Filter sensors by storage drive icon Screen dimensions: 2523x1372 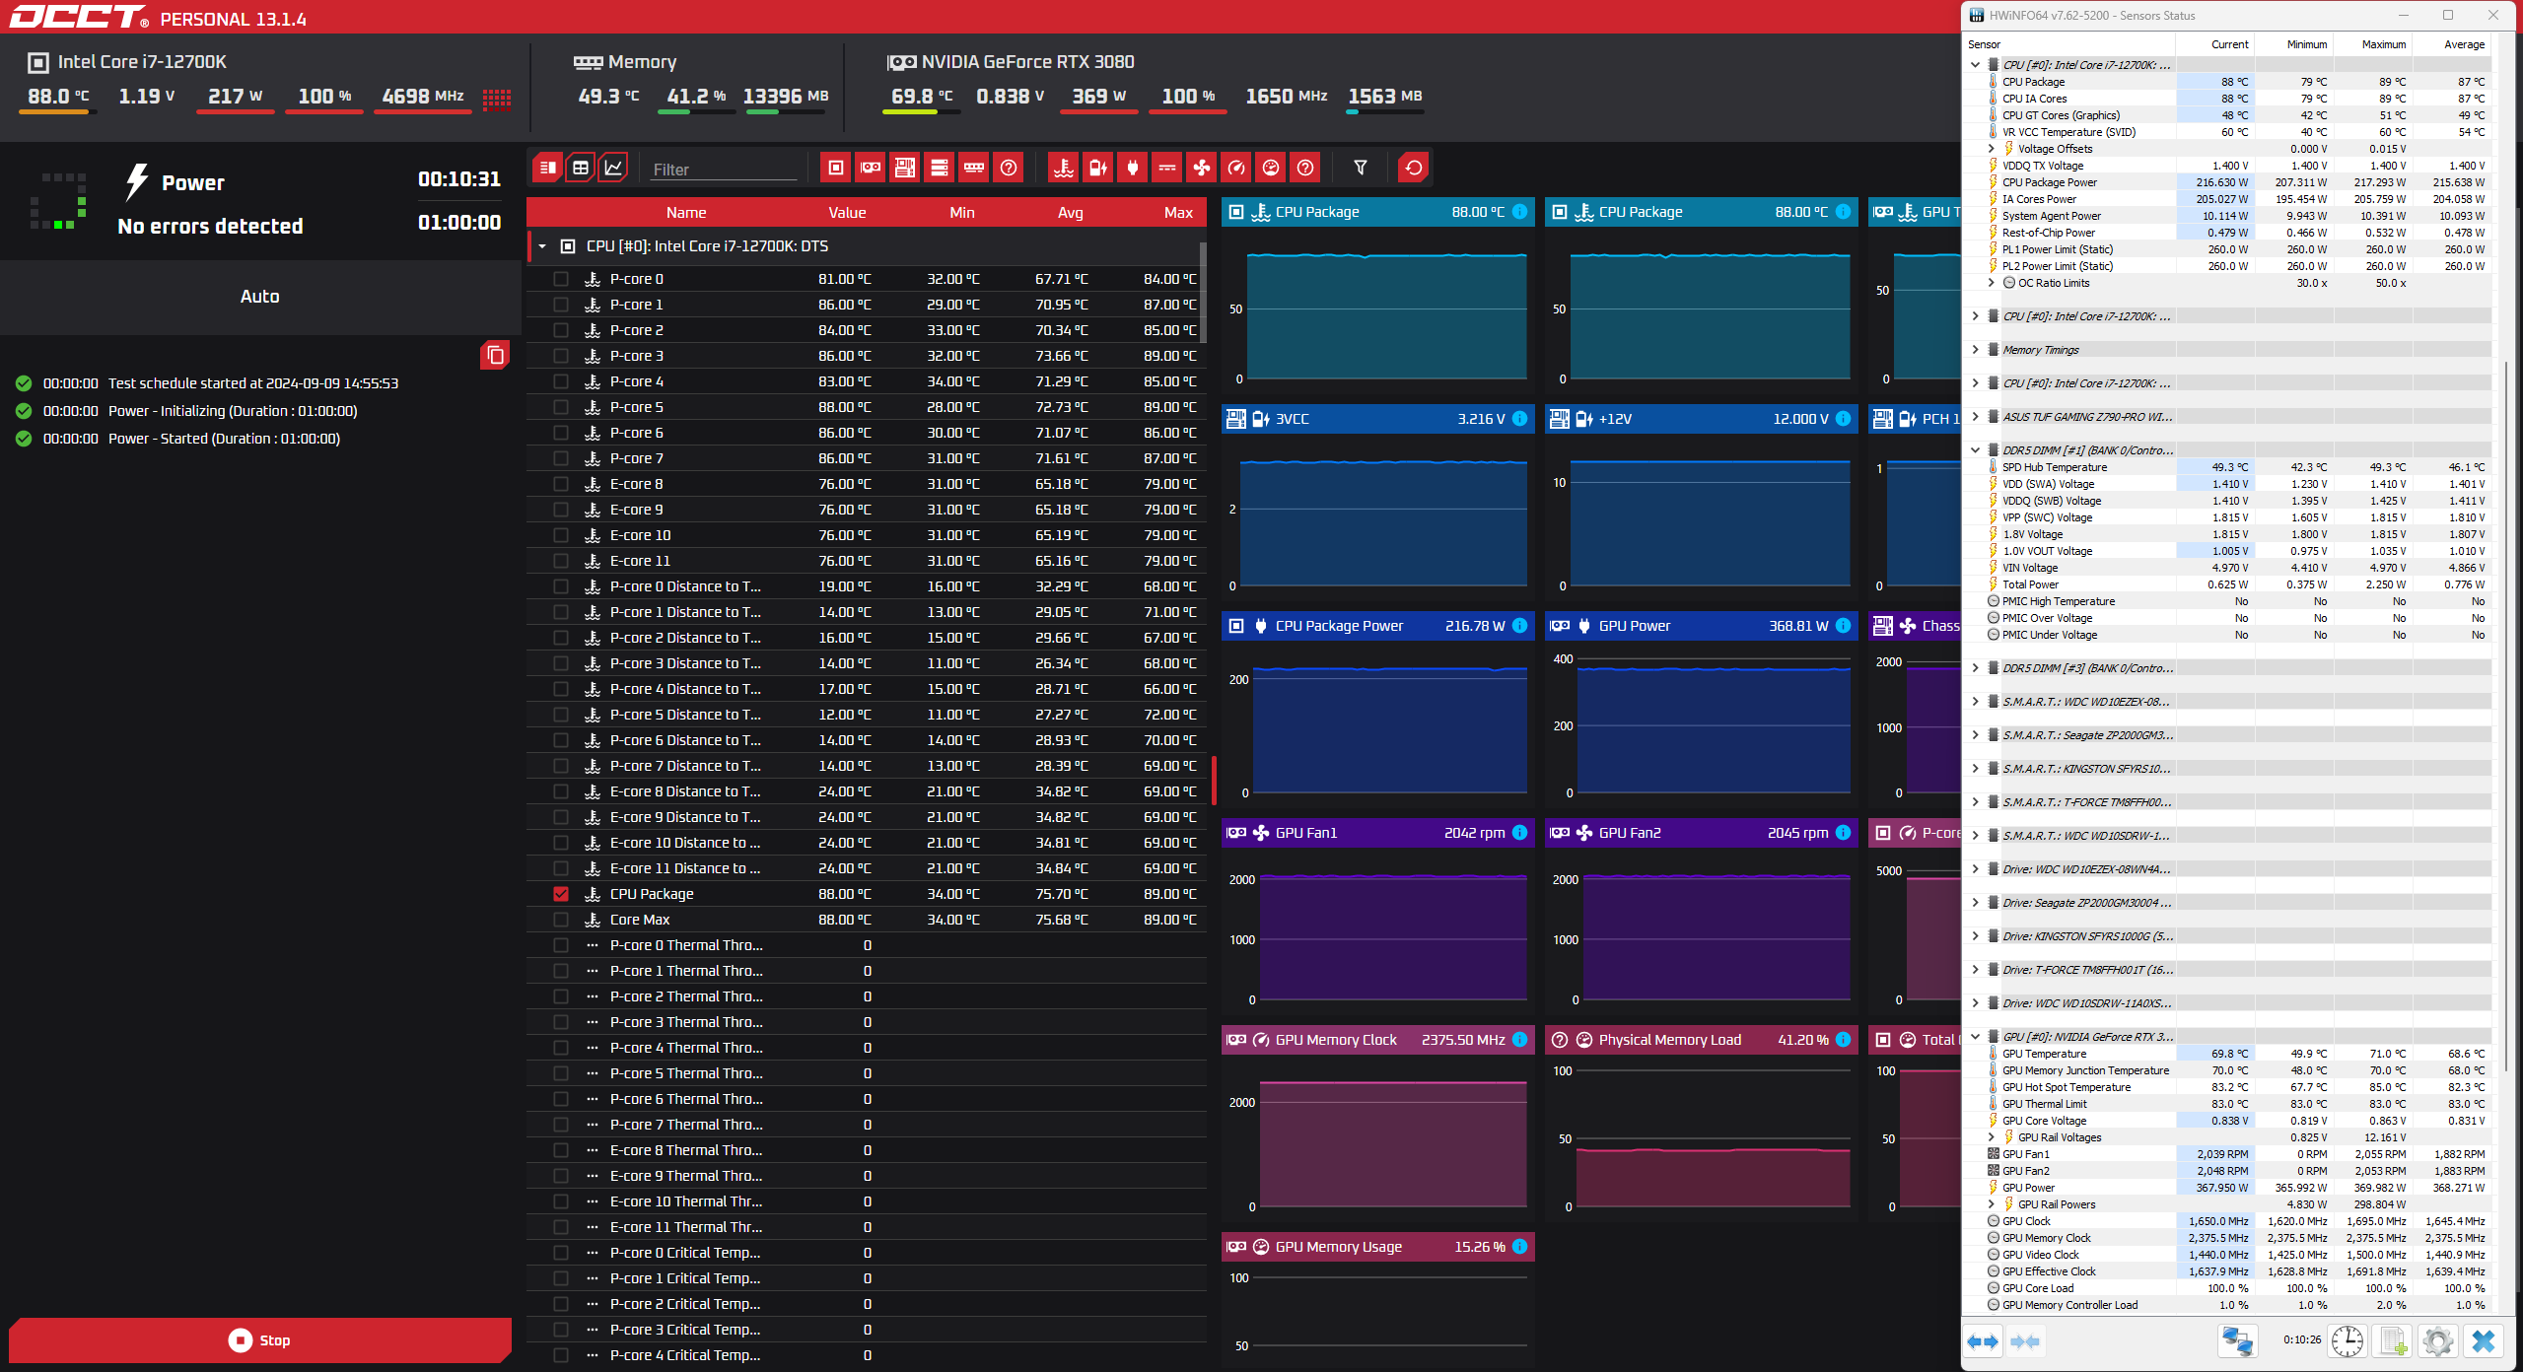click(940, 168)
